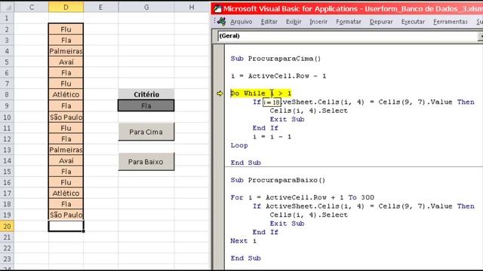Select column C header
The width and height of the screenshot is (483, 271).
click(x=32, y=7)
